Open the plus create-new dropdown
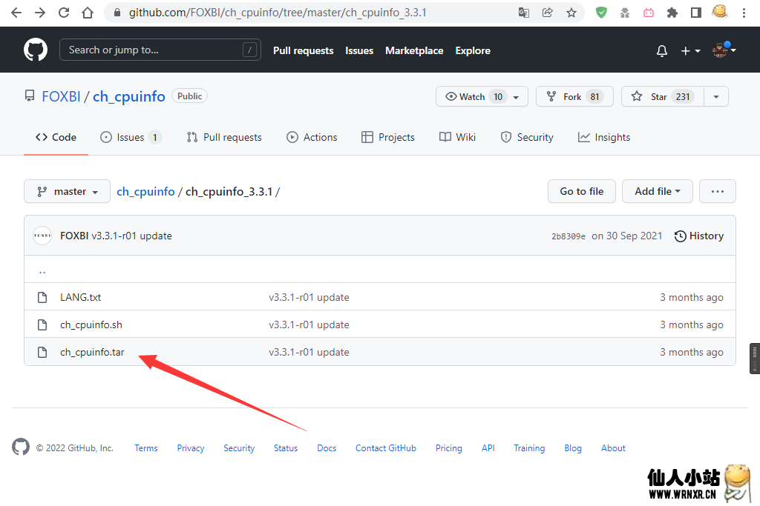The image size is (760, 506). pyautogui.click(x=690, y=50)
